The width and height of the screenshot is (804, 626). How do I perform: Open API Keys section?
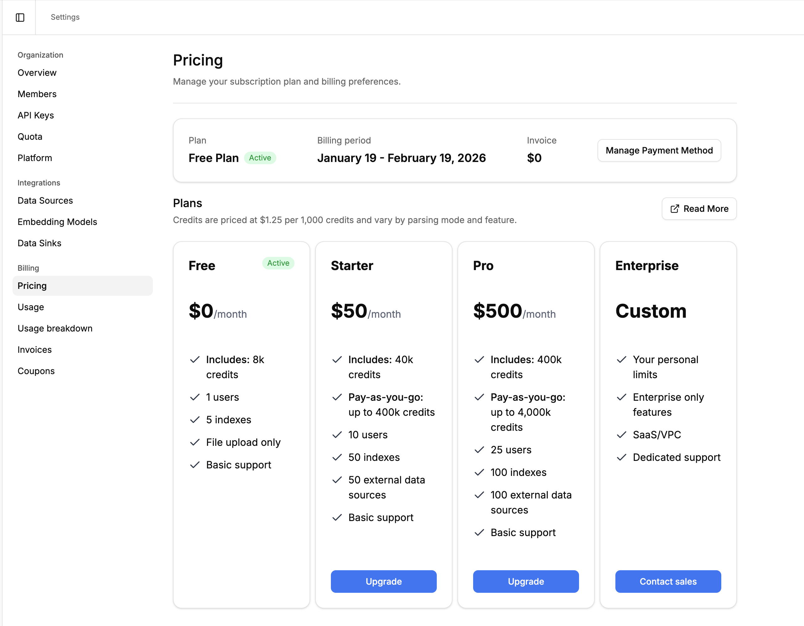click(35, 115)
